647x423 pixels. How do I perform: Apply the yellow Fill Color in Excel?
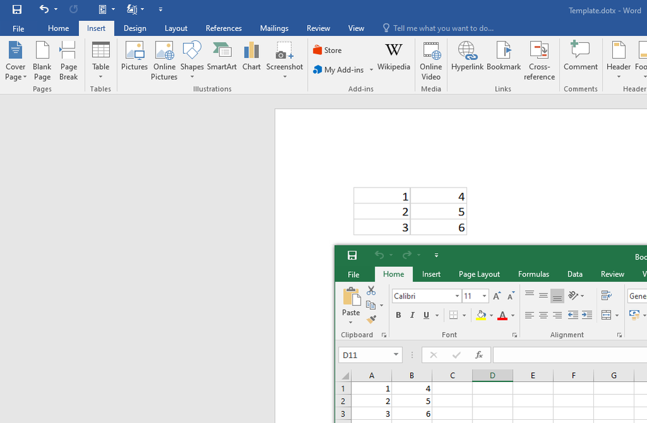coord(481,316)
